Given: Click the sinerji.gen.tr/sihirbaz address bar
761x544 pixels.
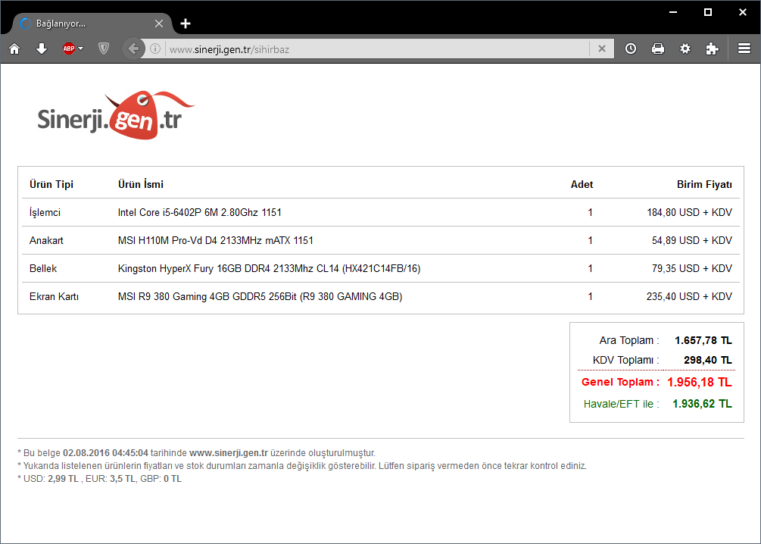Looking at the screenshot, I should pos(377,49).
